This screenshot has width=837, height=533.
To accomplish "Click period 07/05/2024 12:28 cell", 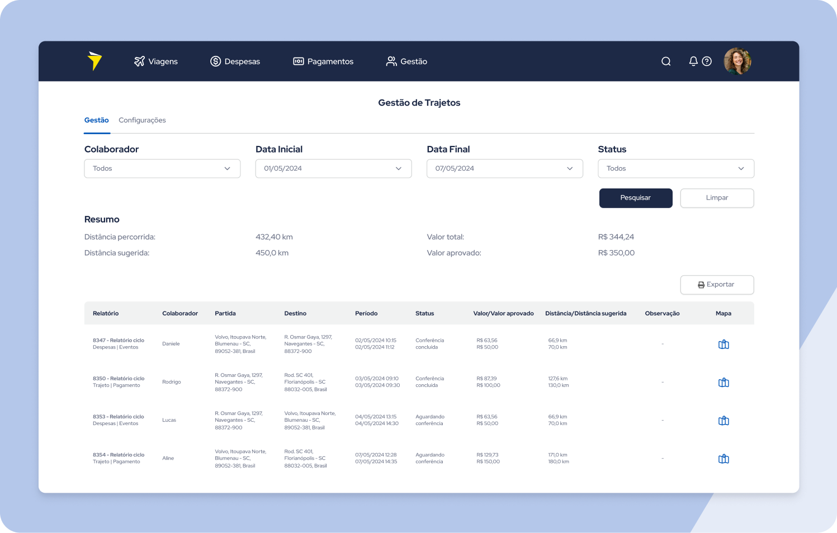I will pos(376,455).
